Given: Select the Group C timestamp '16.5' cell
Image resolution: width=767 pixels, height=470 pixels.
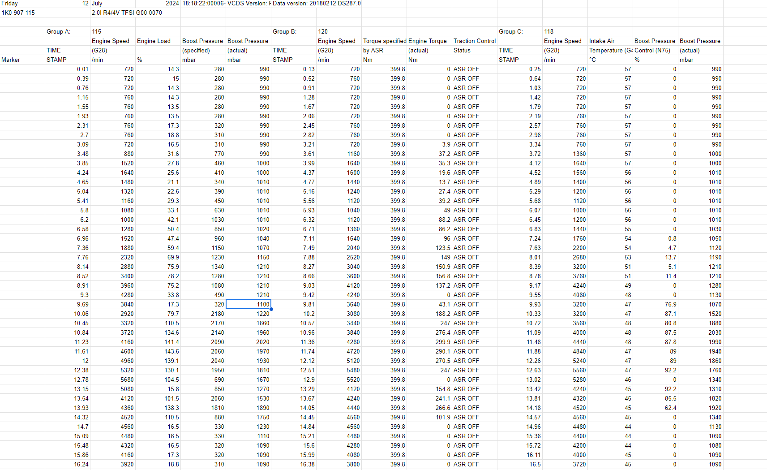Looking at the screenshot, I should [x=520, y=464].
